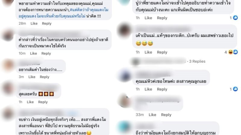Like the 28m comment
241x135 pixels.
(34, 23)
